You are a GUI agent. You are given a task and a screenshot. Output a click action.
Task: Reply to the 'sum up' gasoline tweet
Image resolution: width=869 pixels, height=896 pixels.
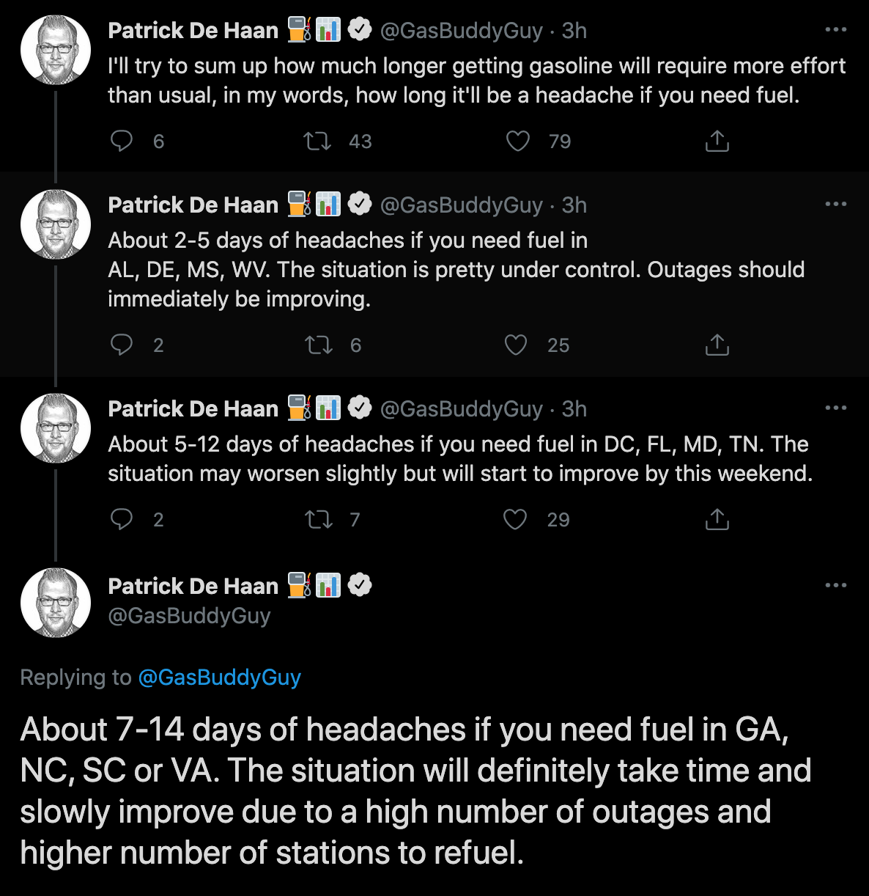[x=122, y=141]
